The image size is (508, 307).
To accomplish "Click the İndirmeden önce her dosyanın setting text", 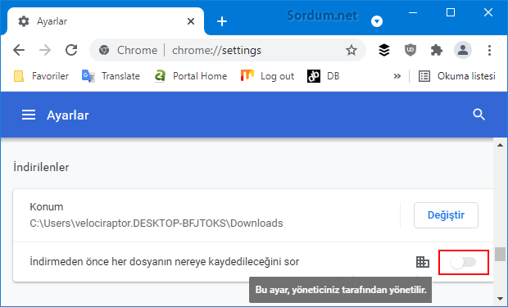I will [164, 262].
